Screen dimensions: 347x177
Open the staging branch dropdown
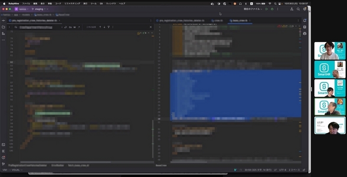coord(40,9)
